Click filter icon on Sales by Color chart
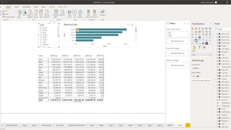Image resolution: width=231 pixels, height=130 pixels. coord(128,25)
